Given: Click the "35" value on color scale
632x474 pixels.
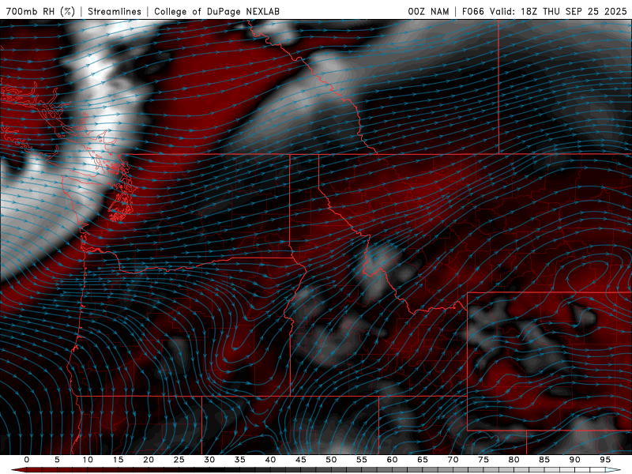Looking at the screenshot, I should [240, 460].
